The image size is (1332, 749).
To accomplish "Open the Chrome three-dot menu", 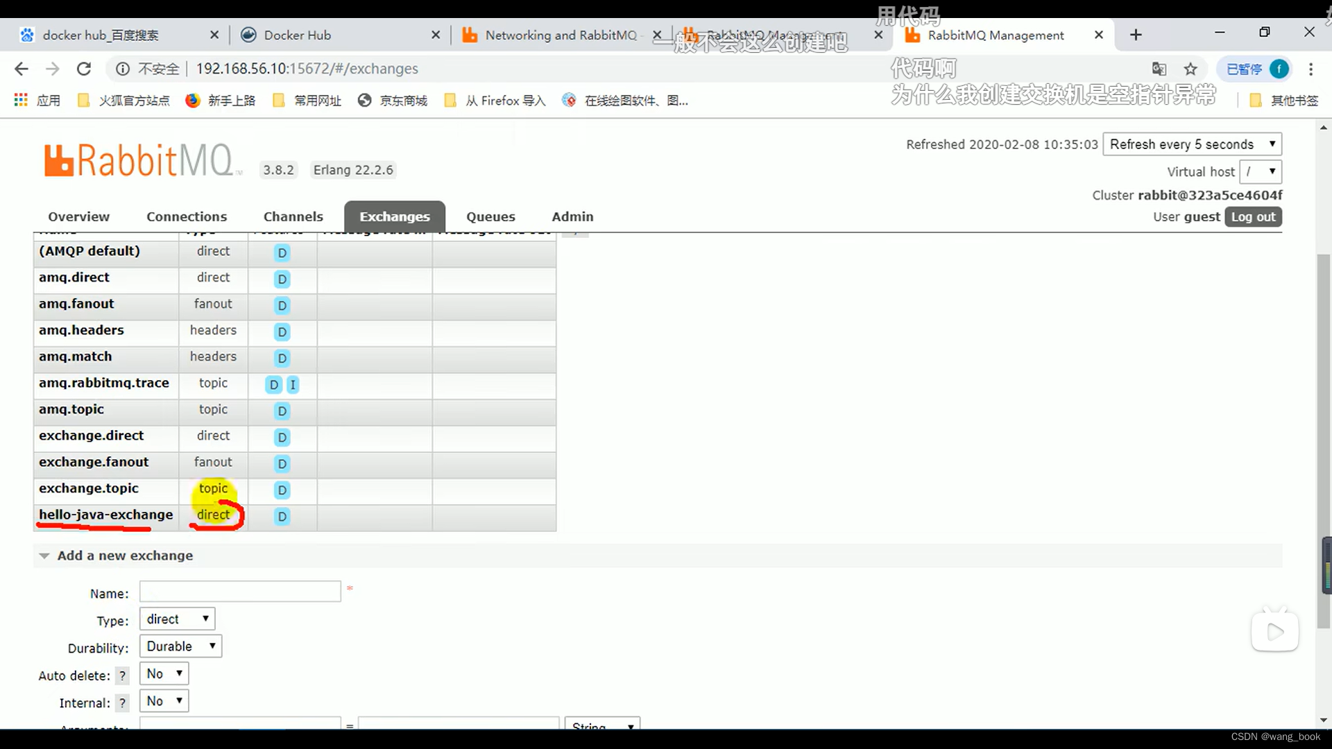I will [x=1310, y=69].
